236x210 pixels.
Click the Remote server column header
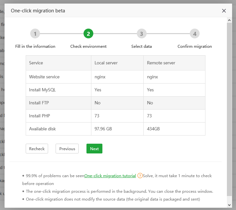coord(161,63)
